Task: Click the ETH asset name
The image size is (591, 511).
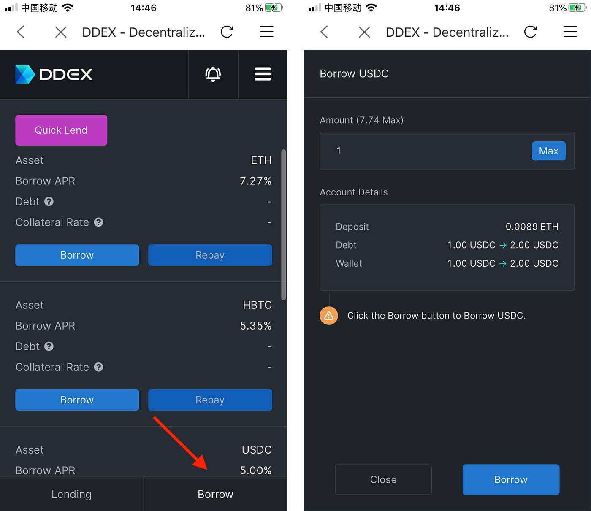Action: [261, 160]
